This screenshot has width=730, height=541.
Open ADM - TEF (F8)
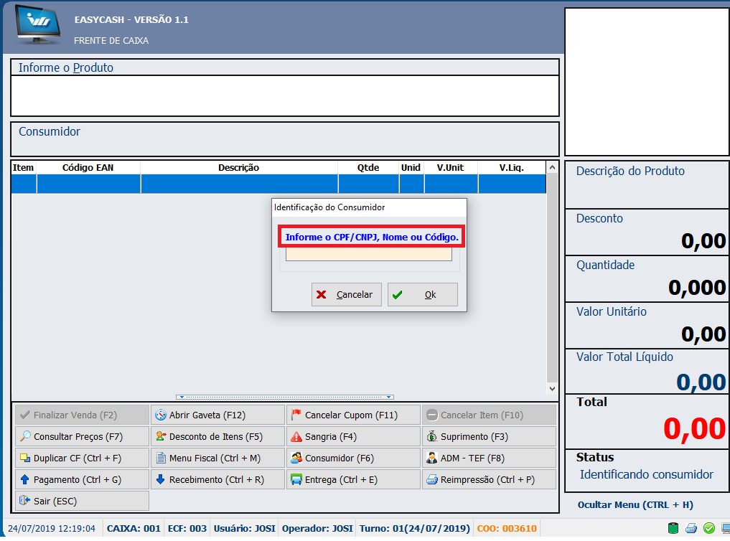[489, 458]
